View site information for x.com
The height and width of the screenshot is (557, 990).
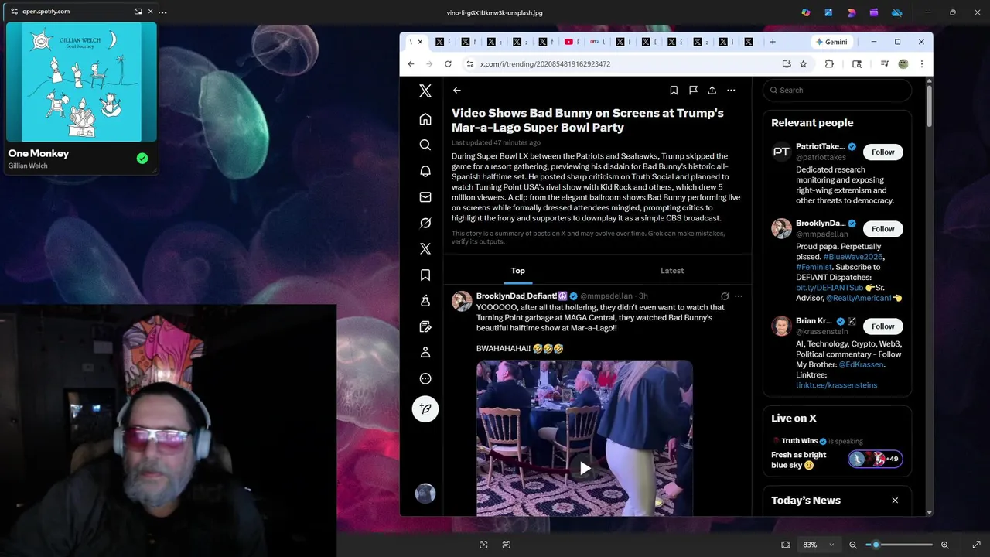coord(469,64)
